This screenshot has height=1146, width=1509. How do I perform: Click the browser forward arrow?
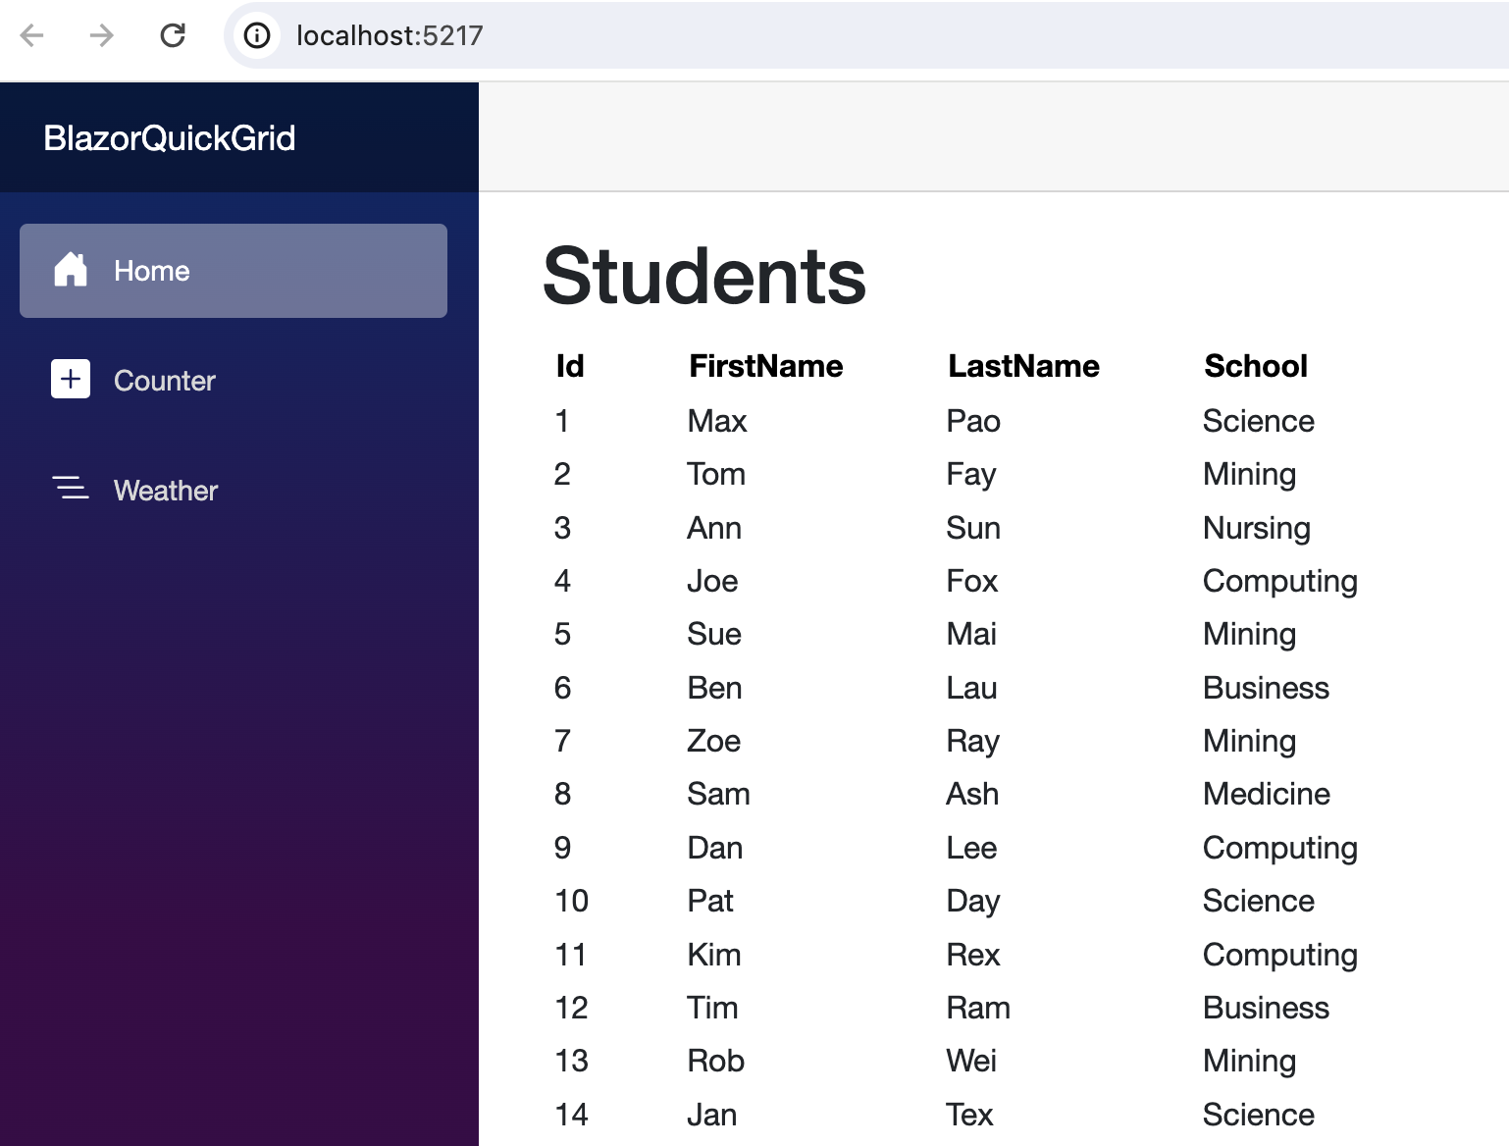pyautogui.click(x=102, y=36)
